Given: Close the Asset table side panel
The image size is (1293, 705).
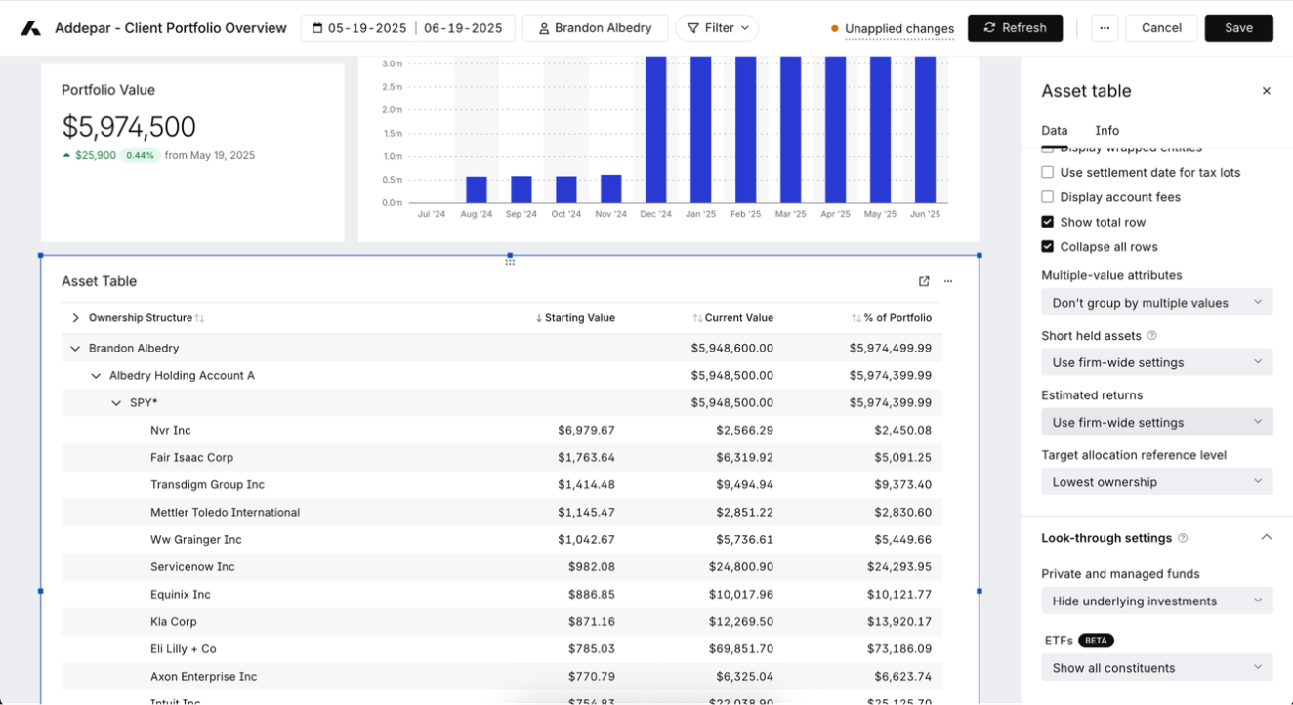Looking at the screenshot, I should click(1266, 91).
